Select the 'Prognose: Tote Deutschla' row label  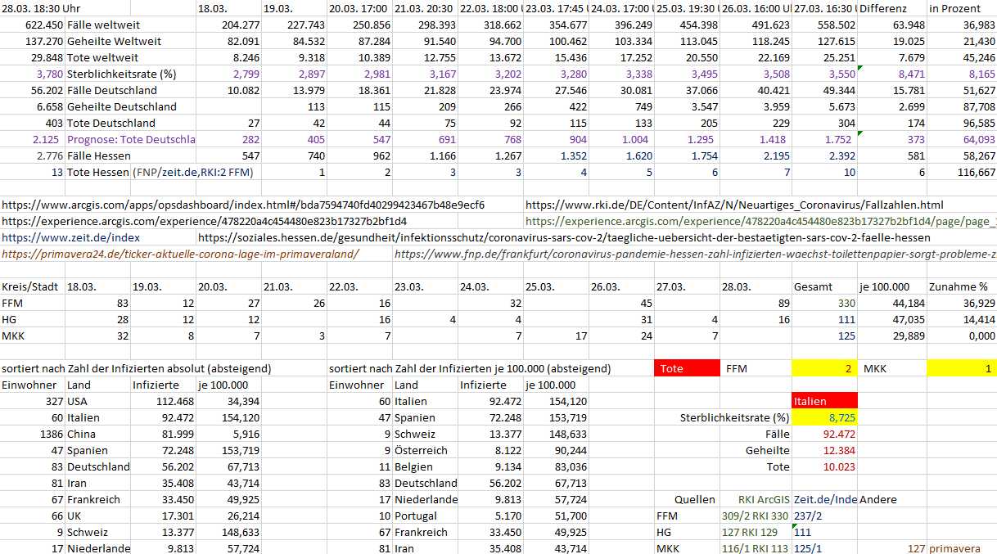pos(131,139)
